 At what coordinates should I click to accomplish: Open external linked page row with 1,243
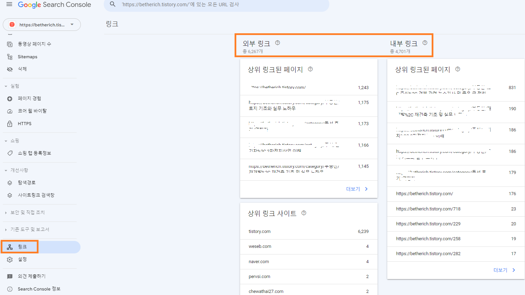(309, 88)
